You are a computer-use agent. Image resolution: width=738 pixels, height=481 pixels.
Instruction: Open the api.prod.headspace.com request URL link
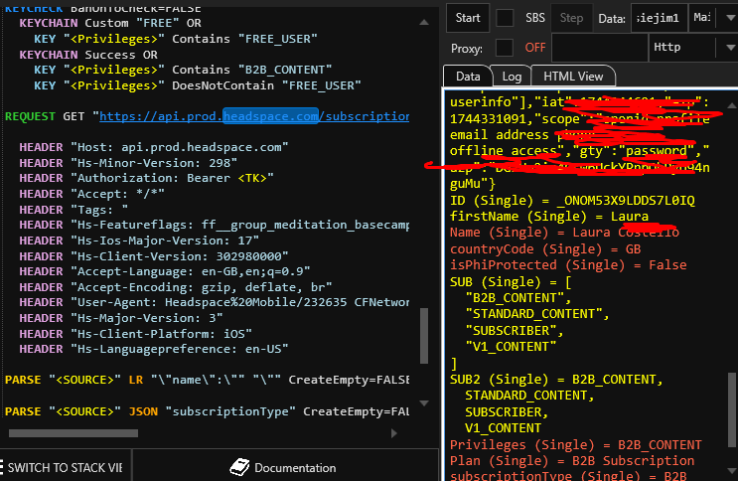pyautogui.click(x=254, y=116)
